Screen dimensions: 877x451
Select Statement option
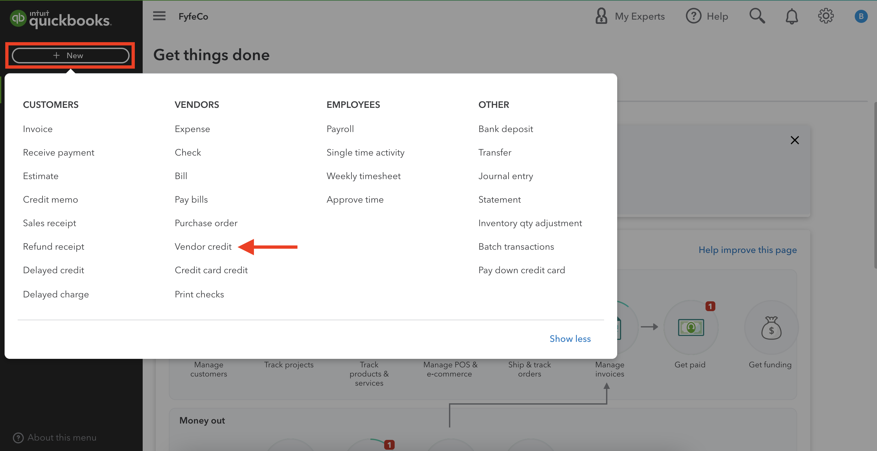pyautogui.click(x=499, y=199)
